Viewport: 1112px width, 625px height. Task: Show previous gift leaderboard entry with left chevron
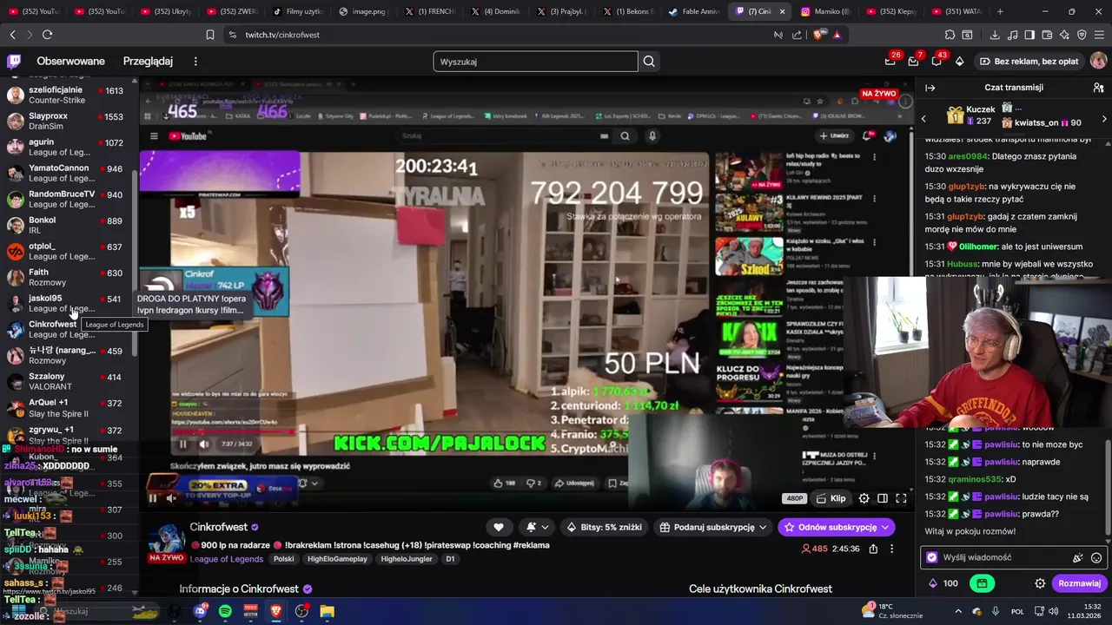(x=923, y=118)
